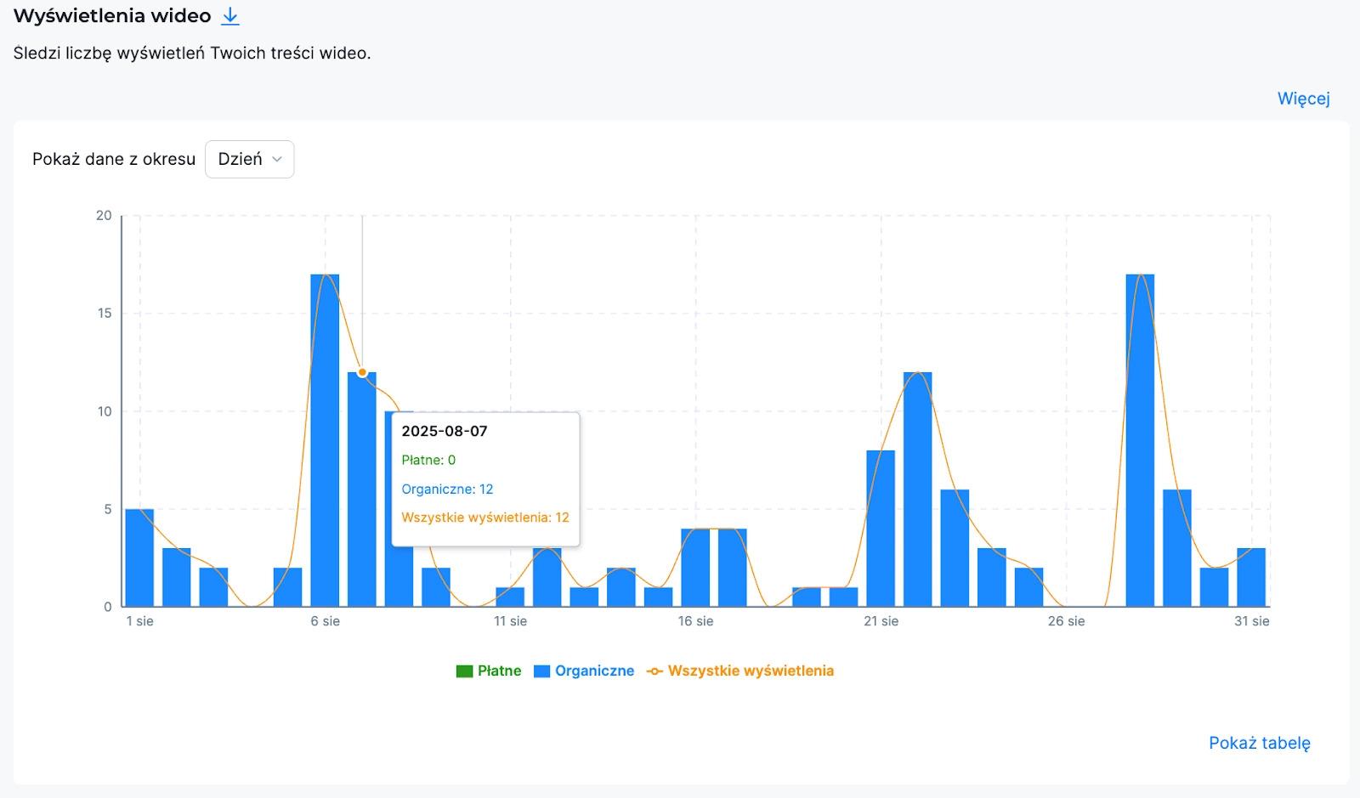The width and height of the screenshot is (1360, 798).
Task: Click the blue Organiczne legend square
Action: point(541,671)
